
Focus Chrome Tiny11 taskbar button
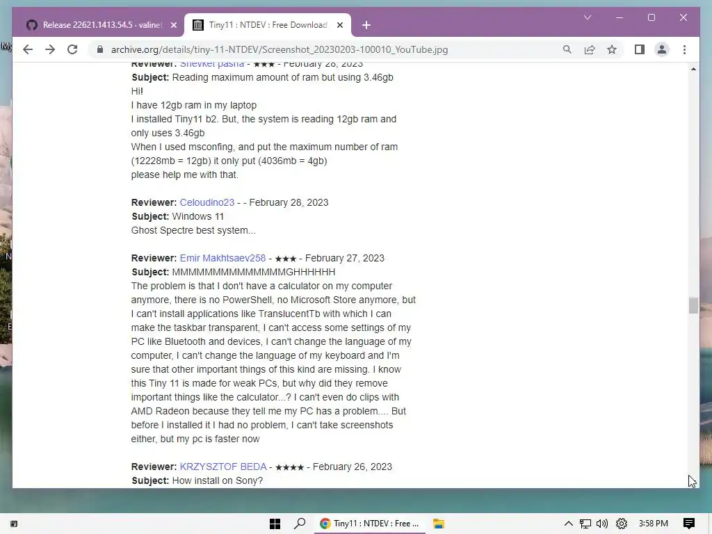tap(370, 524)
